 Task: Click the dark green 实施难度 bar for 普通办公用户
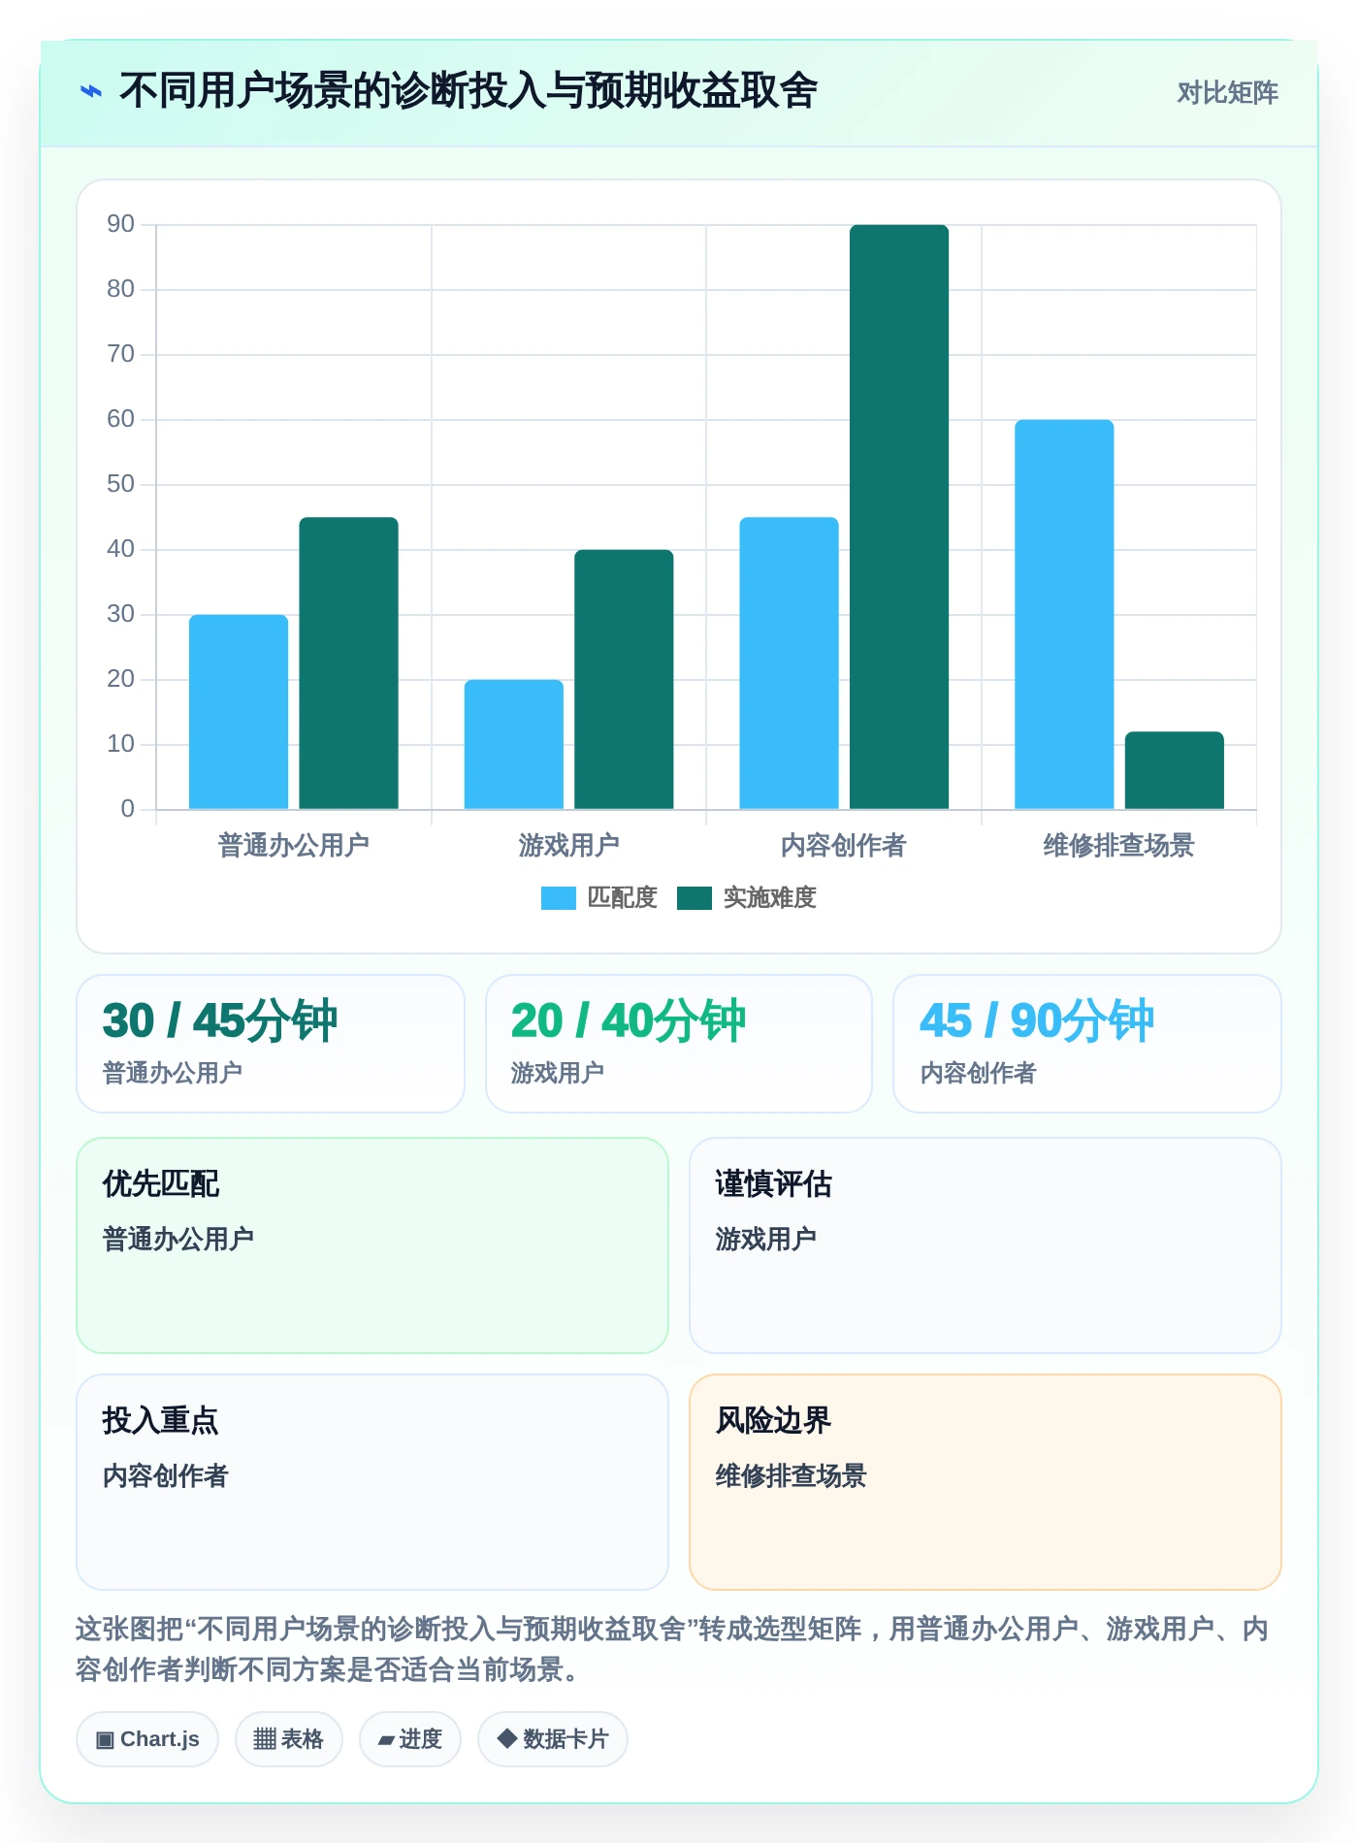click(x=348, y=663)
